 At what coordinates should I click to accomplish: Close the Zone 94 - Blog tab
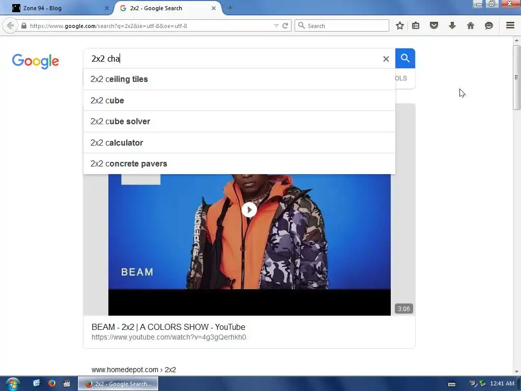tap(107, 8)
